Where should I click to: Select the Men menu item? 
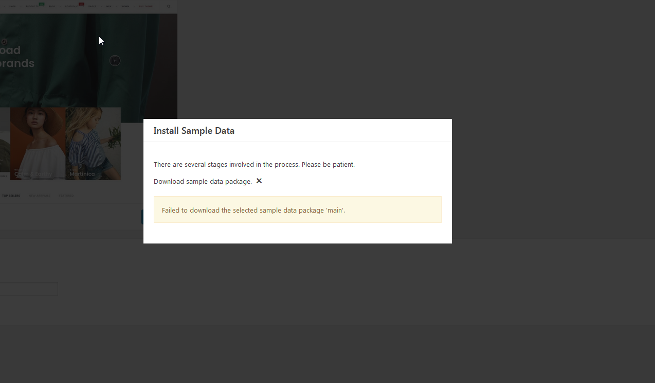(108, 7)
